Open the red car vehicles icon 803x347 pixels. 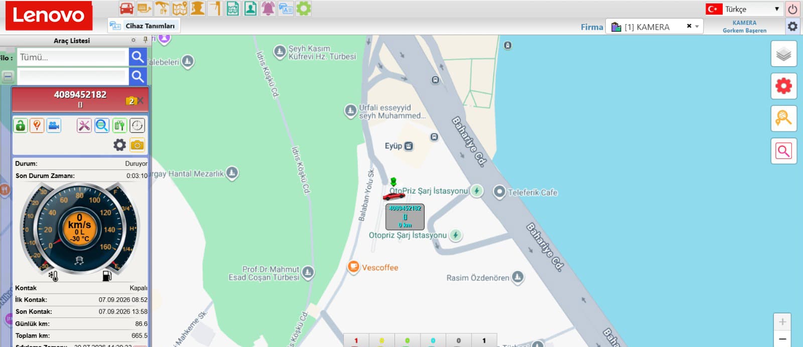pyautogui.click(x=126, y=8)
